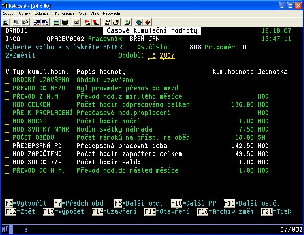Click the keyboard remap toolbar icon
The height and width of the screenshot is (235, 304).
click(76, 22)
